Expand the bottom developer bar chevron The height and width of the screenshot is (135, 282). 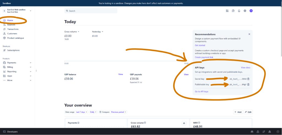[278, 132]
